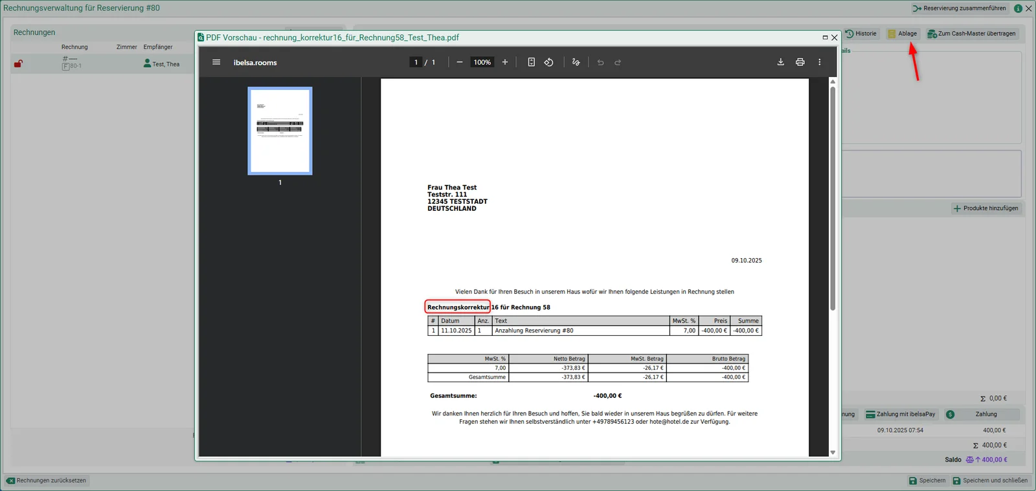The image size is (1036, 491).
Task: Click Zum Cash-Master übertragen
Action: click(971, 34)
